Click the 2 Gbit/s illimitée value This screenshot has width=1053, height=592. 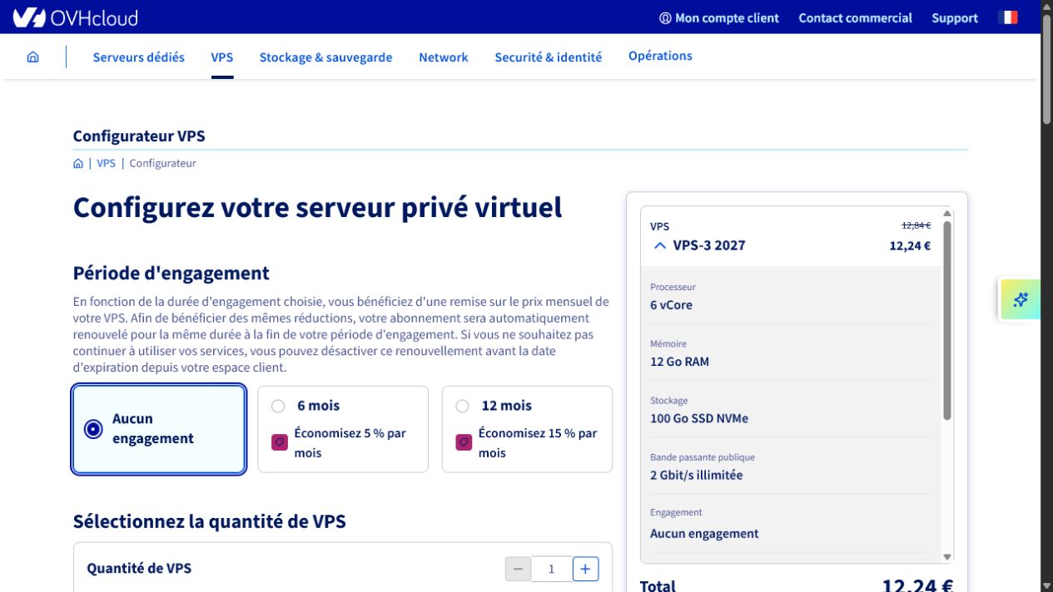click(696, 476)
